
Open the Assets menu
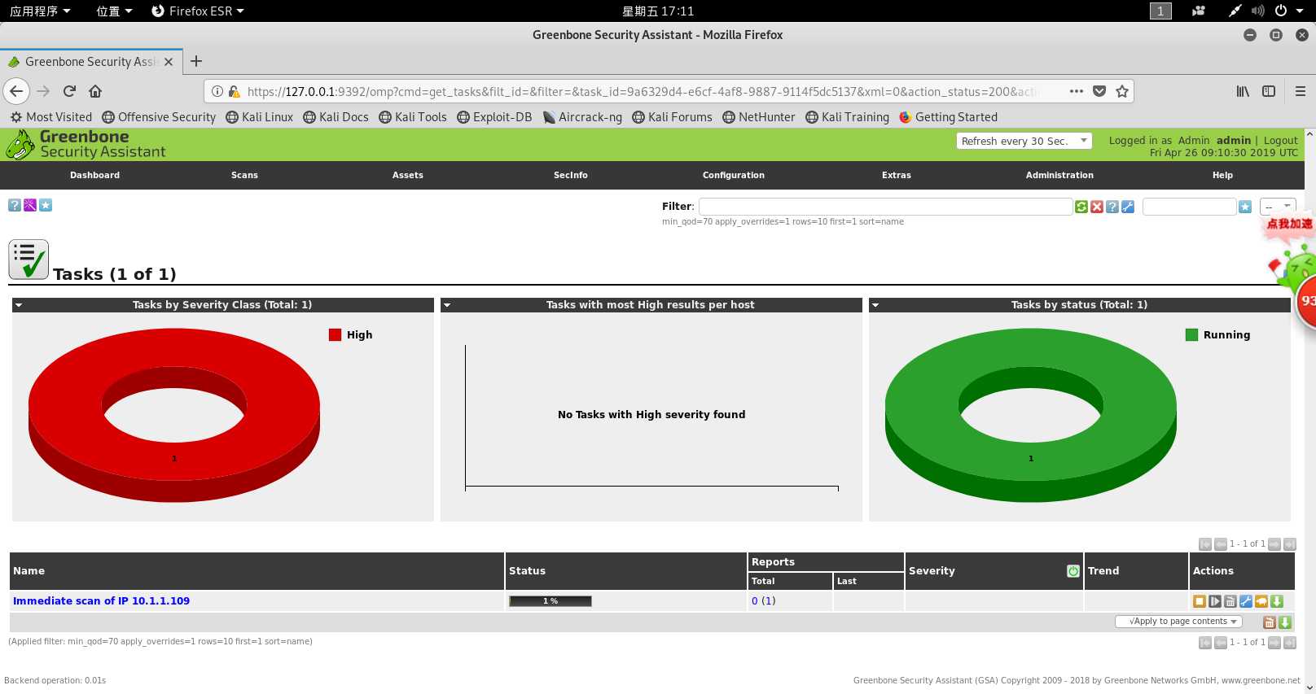tap(407, 175)
